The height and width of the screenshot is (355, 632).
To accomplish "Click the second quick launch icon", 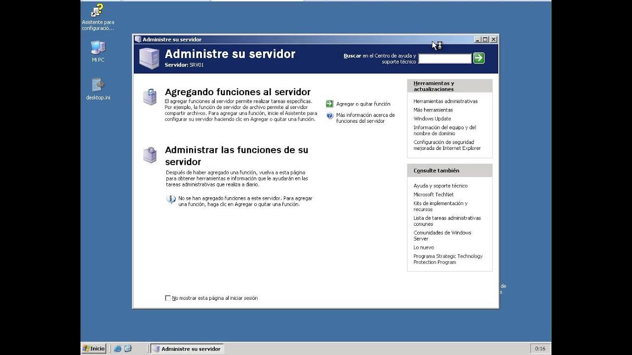I will click(x=128, y=349).
